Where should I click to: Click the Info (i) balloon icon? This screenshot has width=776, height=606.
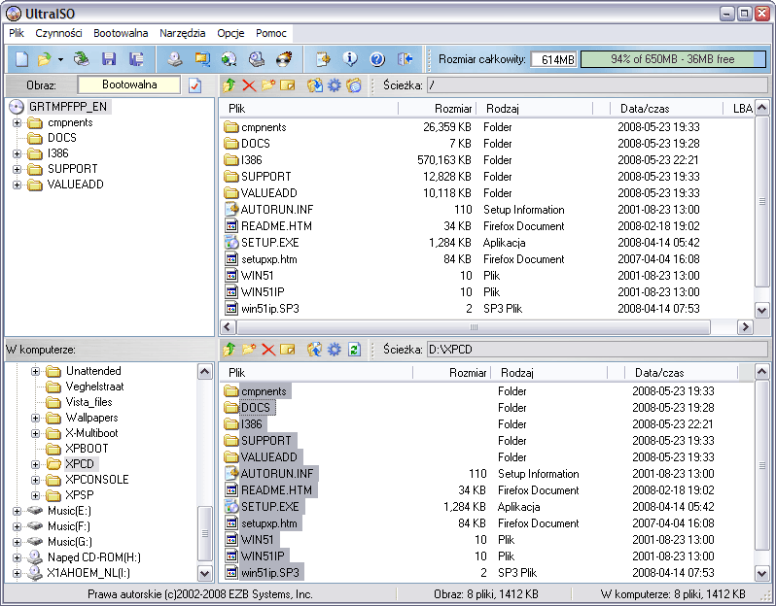pos(350,59)
